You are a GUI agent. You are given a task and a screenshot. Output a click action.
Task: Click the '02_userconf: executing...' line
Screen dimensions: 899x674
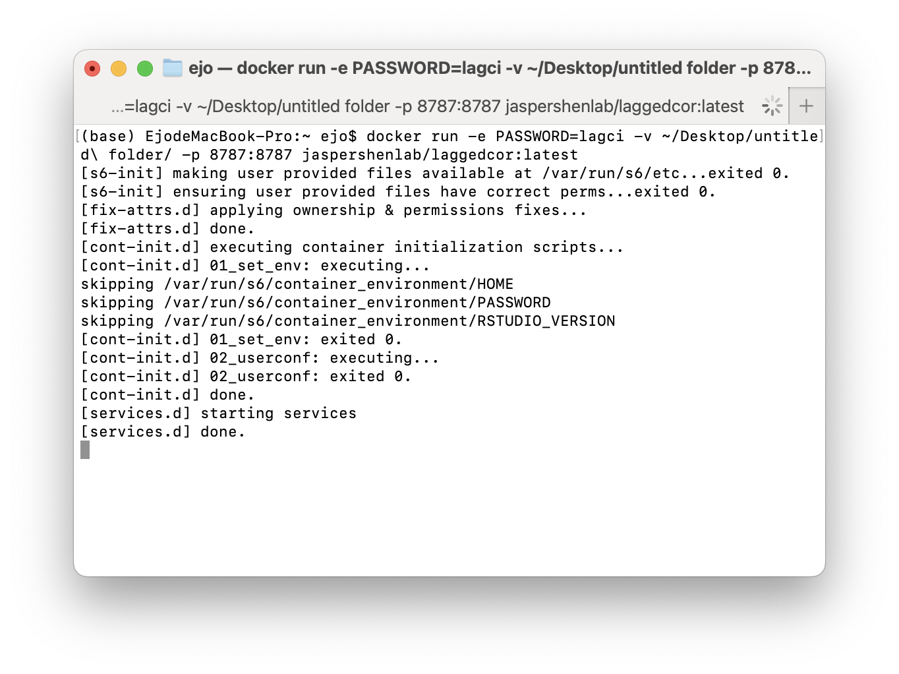click(x=260, y=358)
